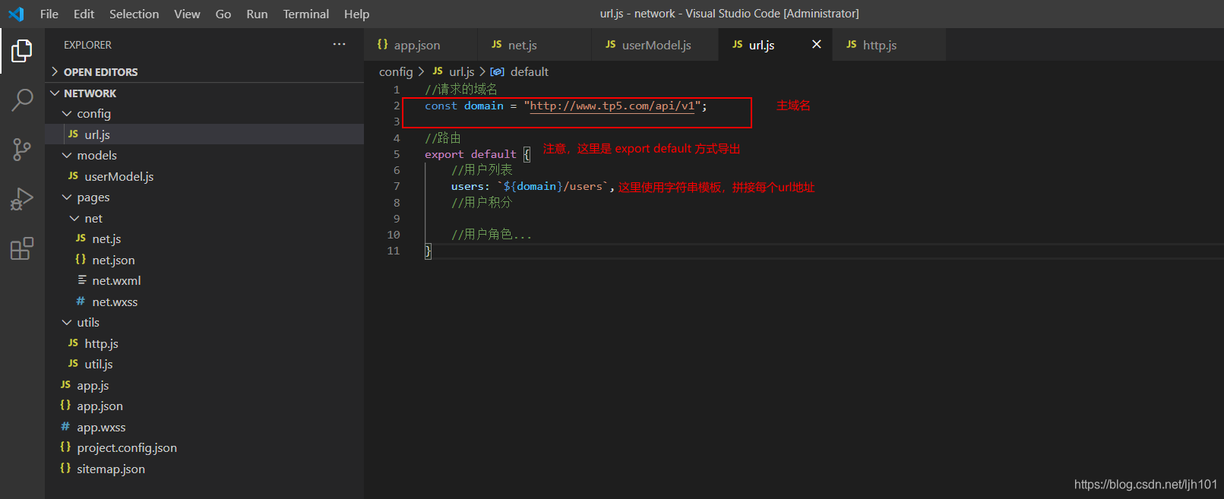1224x499 pixels.
Task: Open net.wxss from the file tree
Action: point(204,302)
